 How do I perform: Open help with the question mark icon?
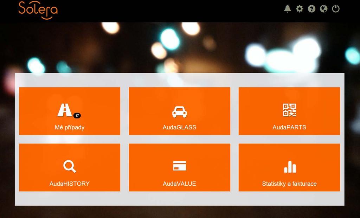pos(311,9)
